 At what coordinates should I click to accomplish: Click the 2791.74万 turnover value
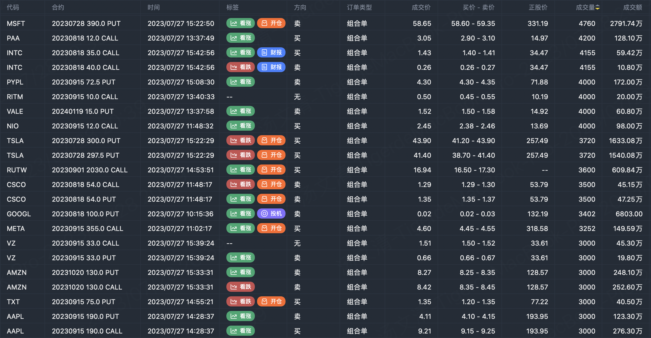pos(626,23)
